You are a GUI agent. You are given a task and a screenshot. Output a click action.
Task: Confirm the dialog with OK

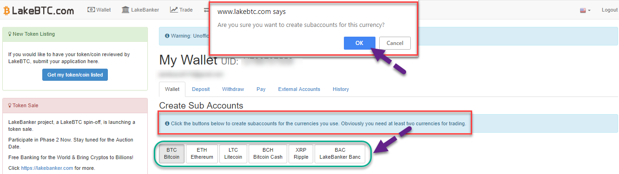pyautogui.click(x=359, y=43)
